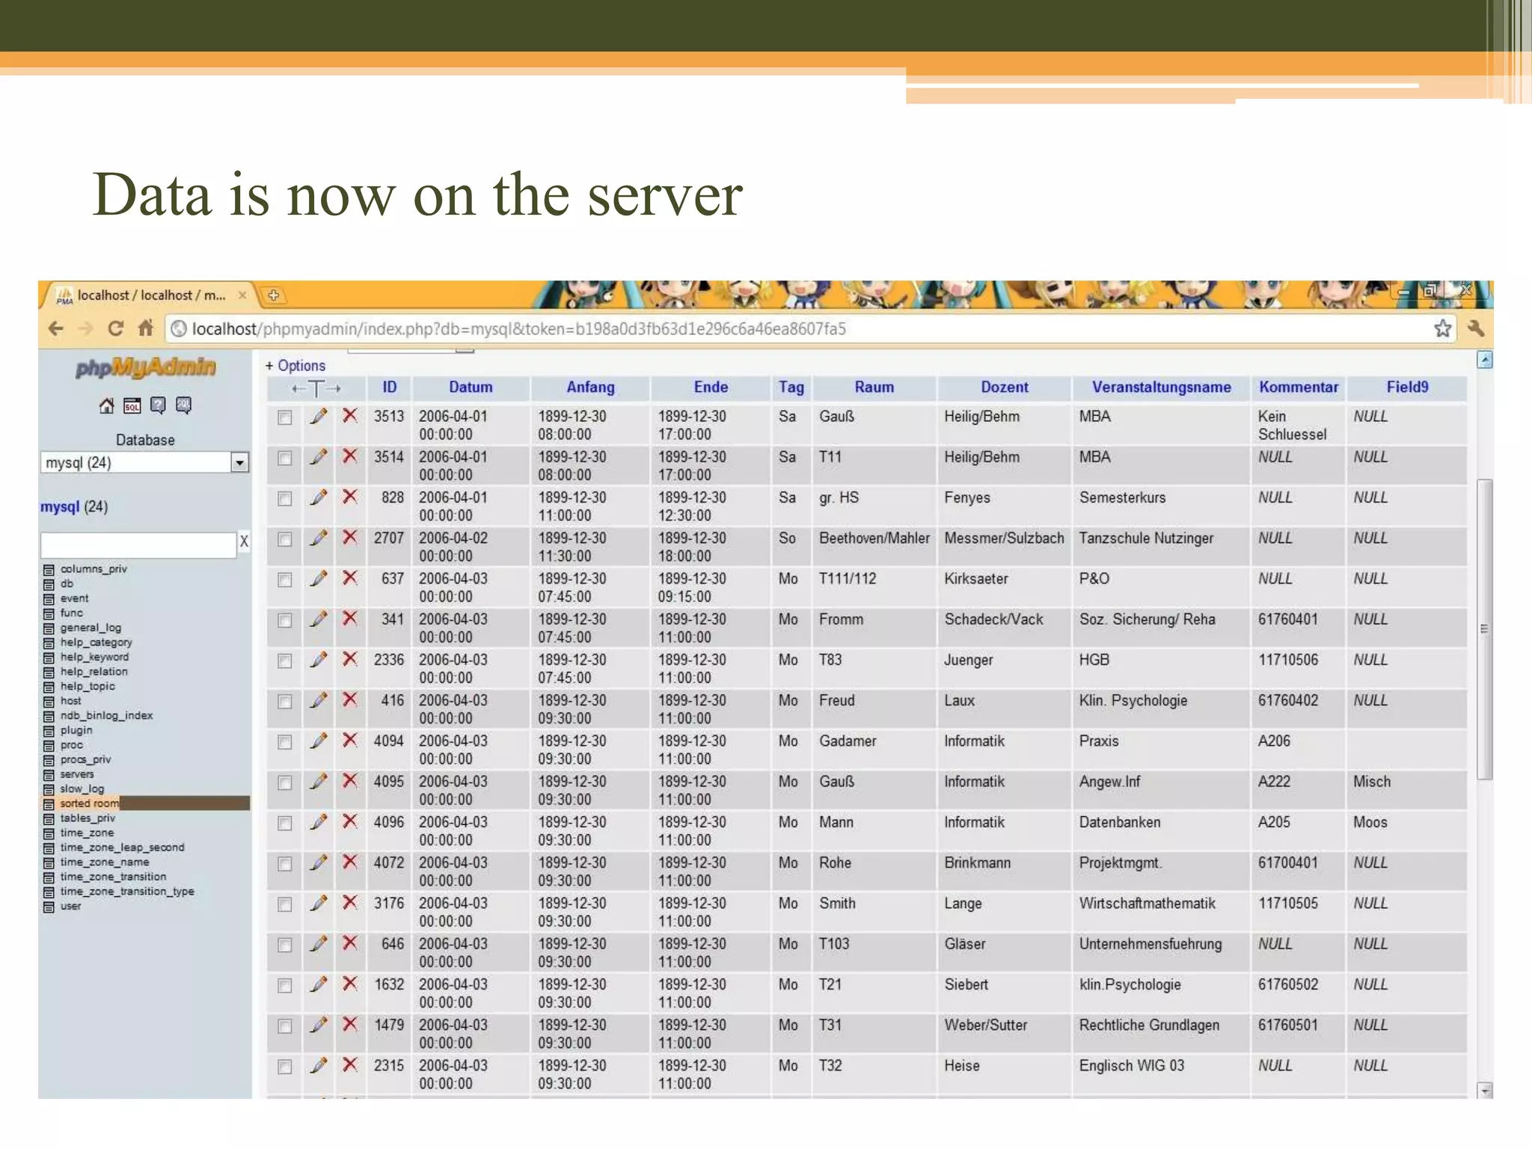Go to phpMyAdmin home icon
1532x1149 pixels.
(x=107, y=406)
